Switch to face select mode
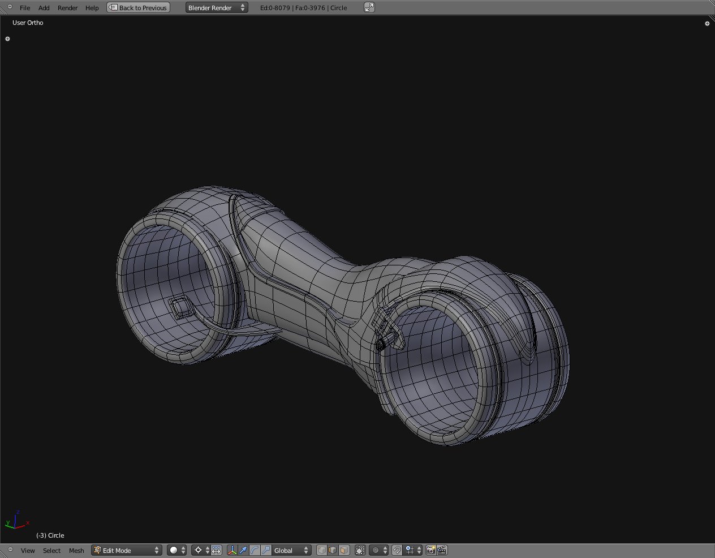 [x=344, y=550]
